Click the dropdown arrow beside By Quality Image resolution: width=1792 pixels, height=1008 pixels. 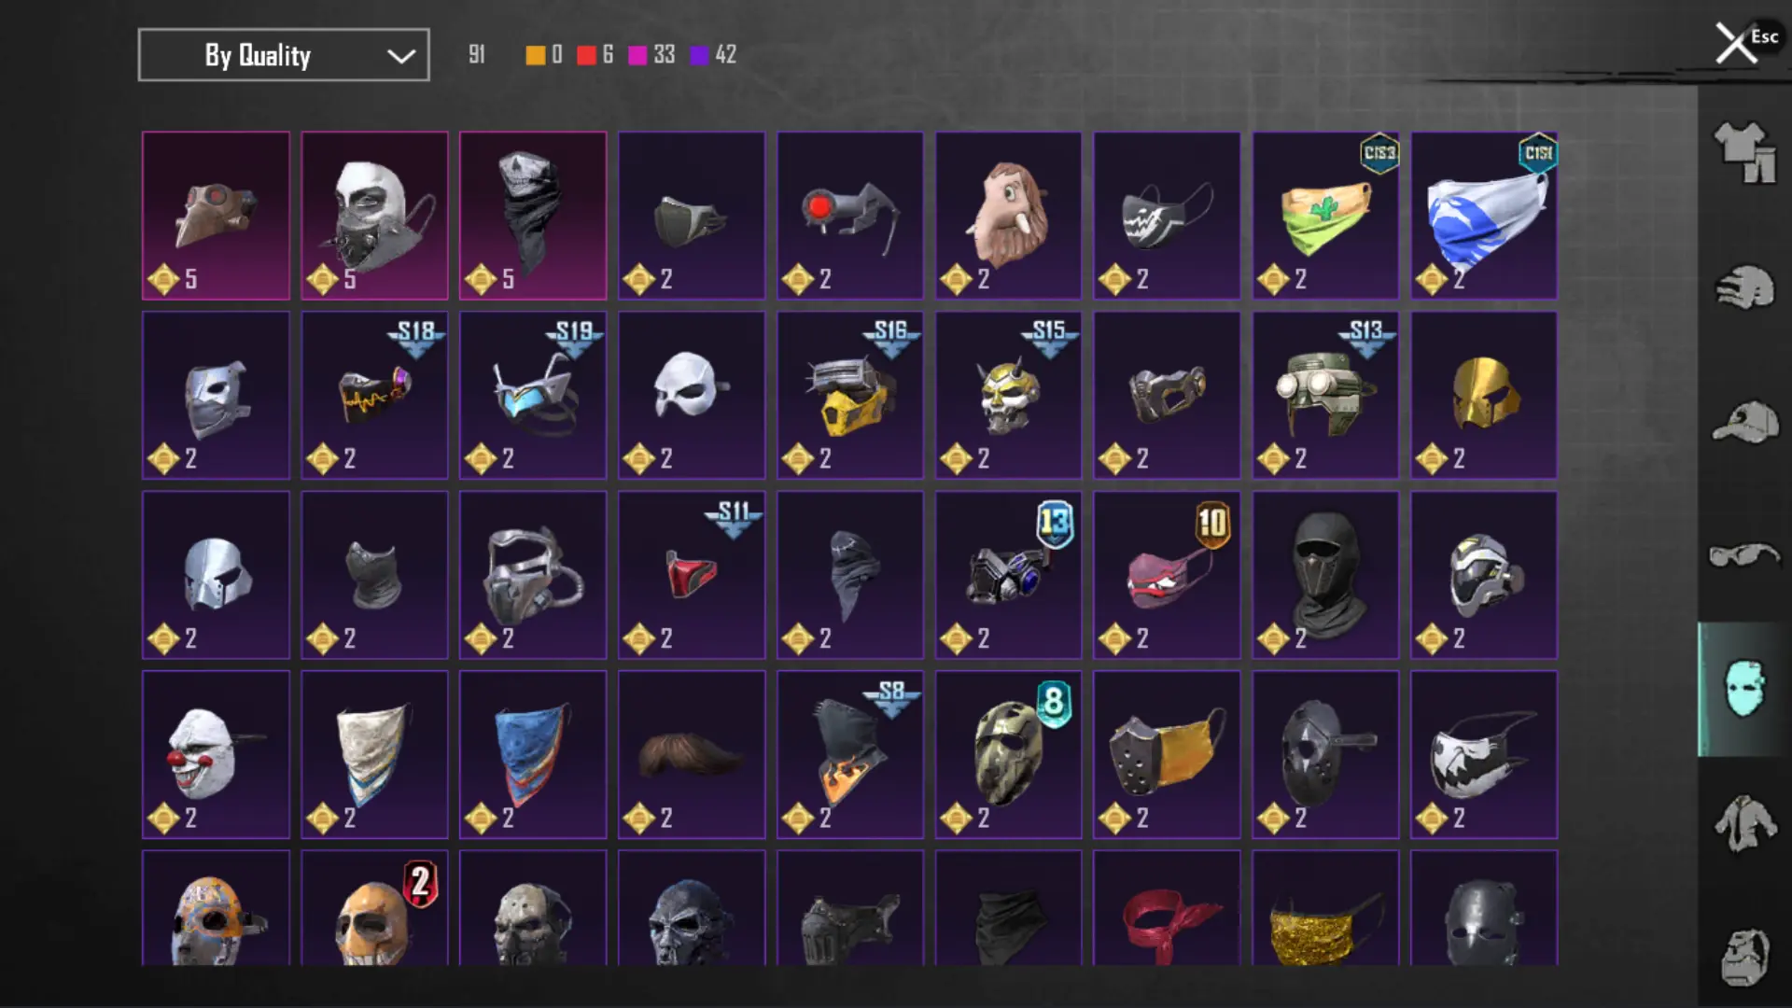[x=401, y=56]
